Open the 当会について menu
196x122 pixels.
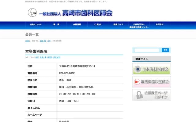click(x=36, y=24)
